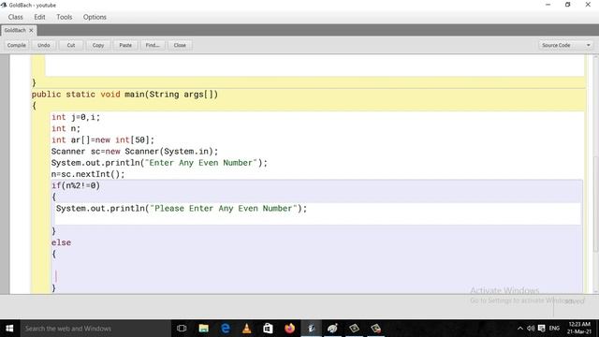Open the Options menu
Screen dimensions: 599x337
pyautogui.click(x=95, y=17)
